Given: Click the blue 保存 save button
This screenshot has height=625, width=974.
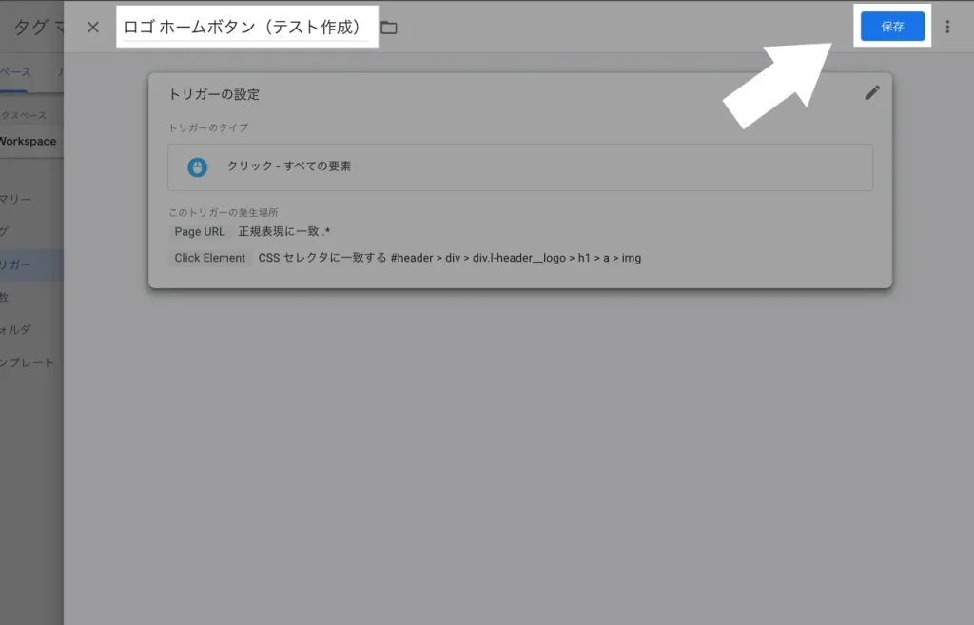Looking at the screenshot, I should pyautogui.click(x=892, y=26).
